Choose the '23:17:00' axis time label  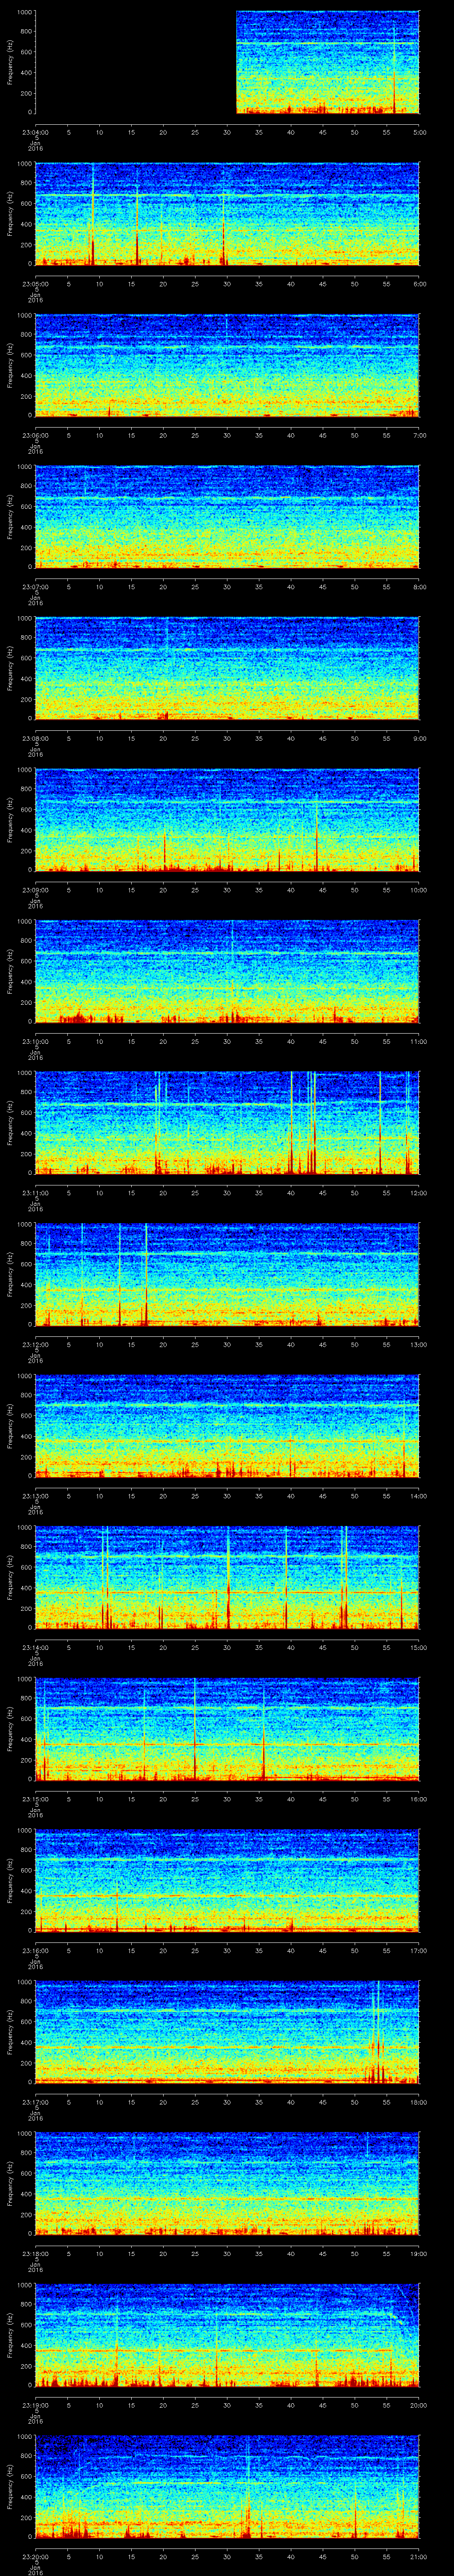click(x=36, y=2102)
